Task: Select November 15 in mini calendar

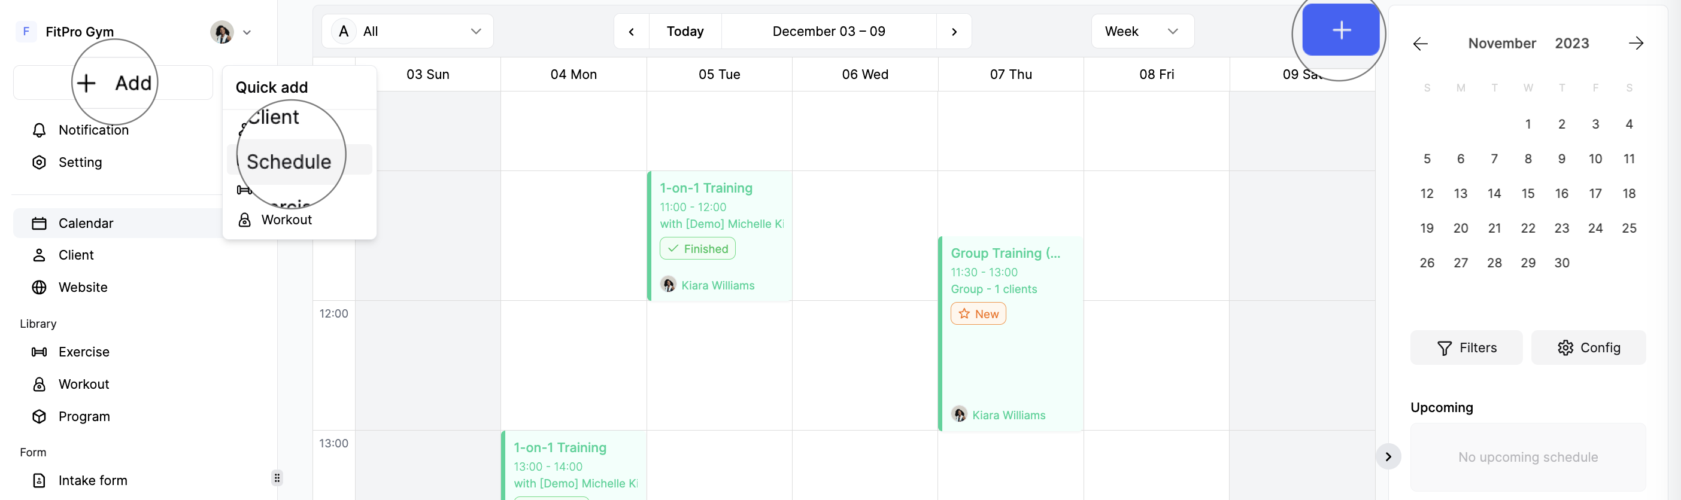Action: (1528, 194)
